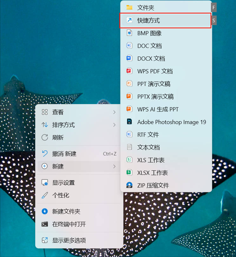Open the 新建 menu item
This screenshot has width=236, height=257.
click(x=79, y=166)
